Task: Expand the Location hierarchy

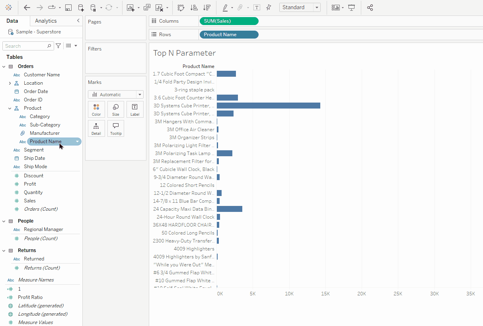Action: click(x=10, y=83)
